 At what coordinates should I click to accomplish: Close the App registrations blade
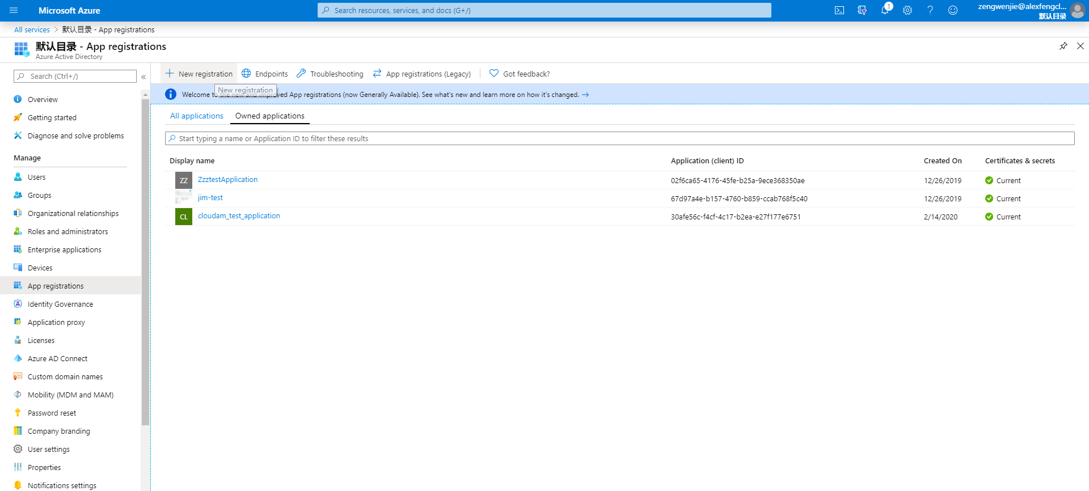[1080, 46]
